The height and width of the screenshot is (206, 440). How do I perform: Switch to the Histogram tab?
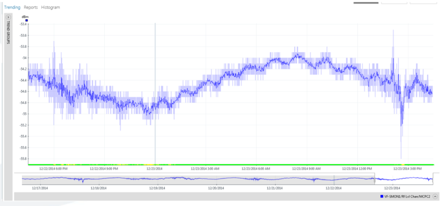(51, 7)
